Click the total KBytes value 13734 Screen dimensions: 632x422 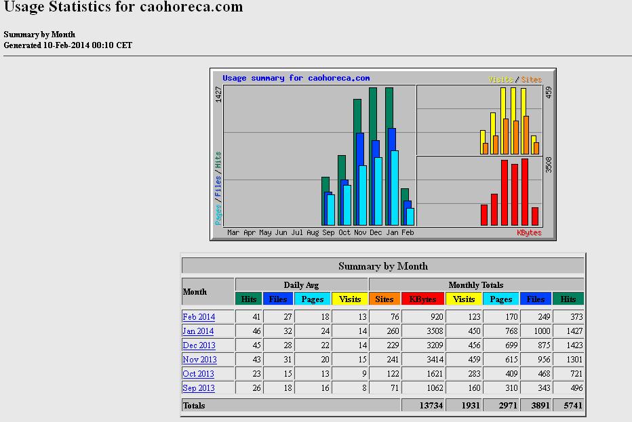(x=423, y=406)
